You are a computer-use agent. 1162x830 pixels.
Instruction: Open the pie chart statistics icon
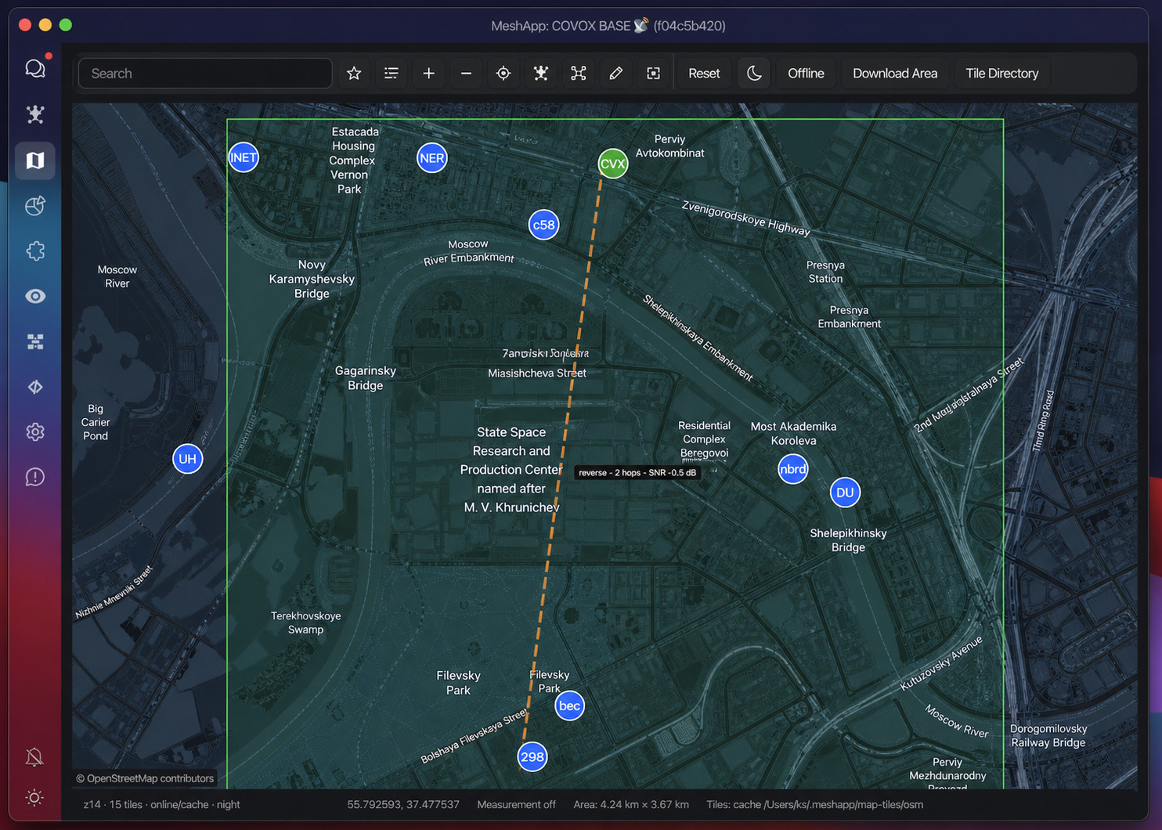click(35, 206)
